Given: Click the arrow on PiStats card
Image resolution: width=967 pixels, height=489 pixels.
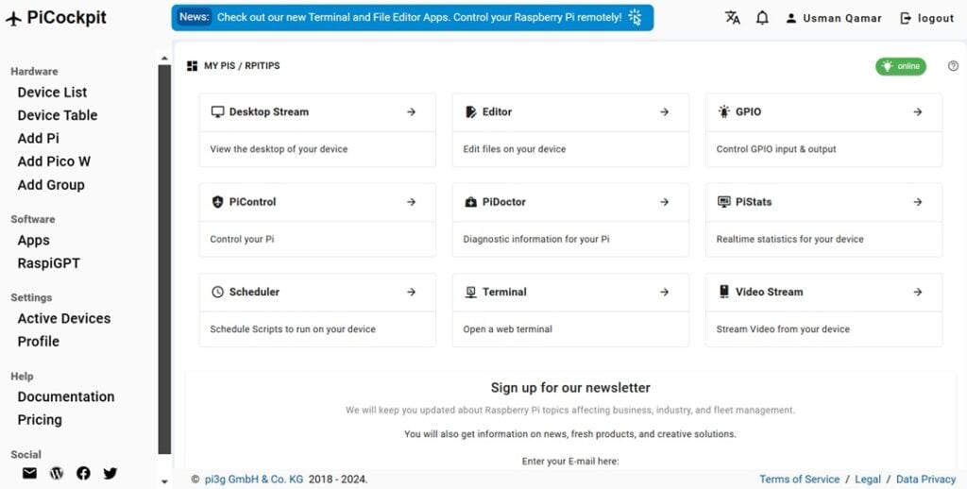Looking at the screenshot, I should pos(917,202).
